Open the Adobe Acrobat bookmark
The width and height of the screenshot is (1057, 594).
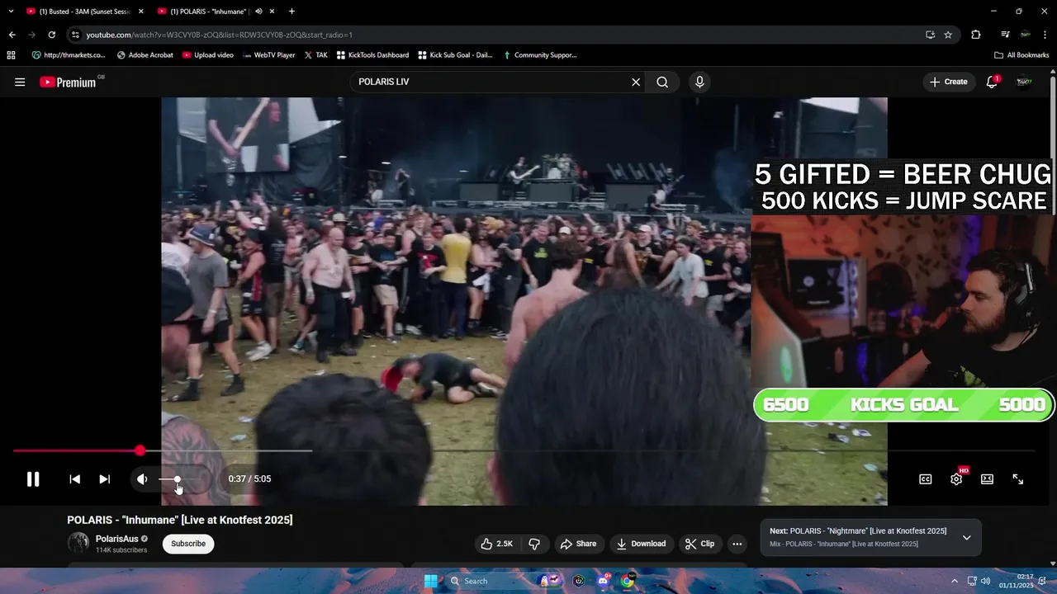tap(145, 55)
